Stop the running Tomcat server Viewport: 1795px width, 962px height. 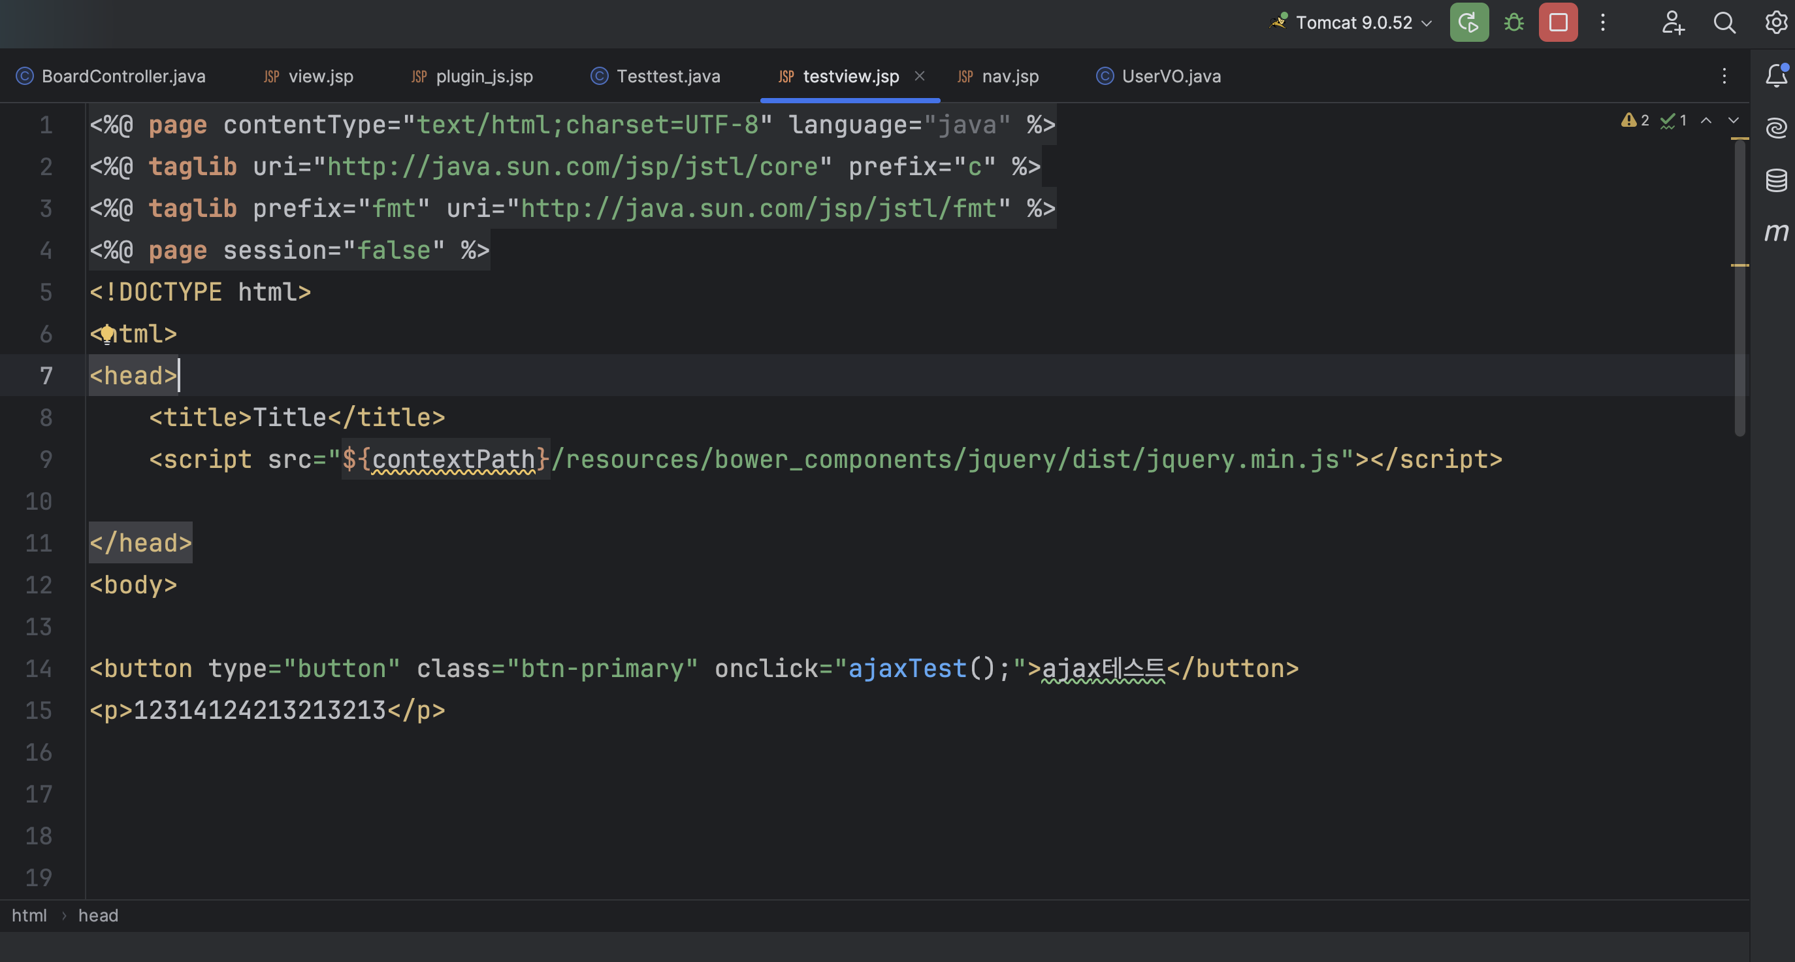pyautogui.click(x=1558, y=22)
